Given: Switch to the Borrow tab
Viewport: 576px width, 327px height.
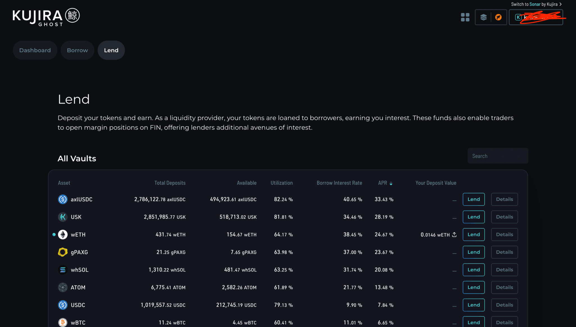Looking at the screenshot, I should pos(77,50).
